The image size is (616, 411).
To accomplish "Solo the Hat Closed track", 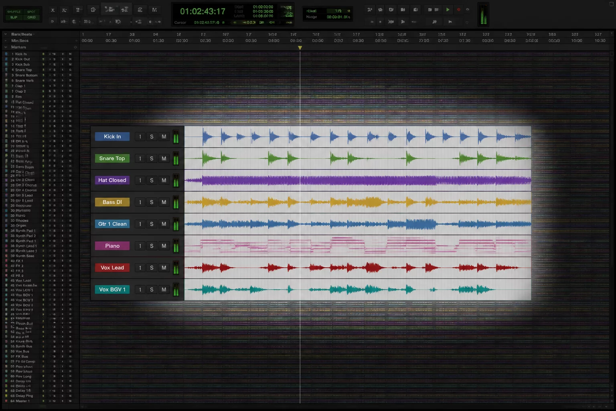I will pyautogui.click(x=152, y=180).
